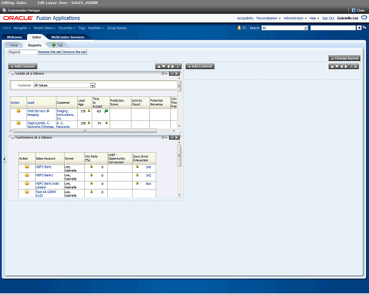Open Group Spaces in the navigation bar
Image resolution: width=369 pixels, height=295 pixels.
[x=116, y=28]
